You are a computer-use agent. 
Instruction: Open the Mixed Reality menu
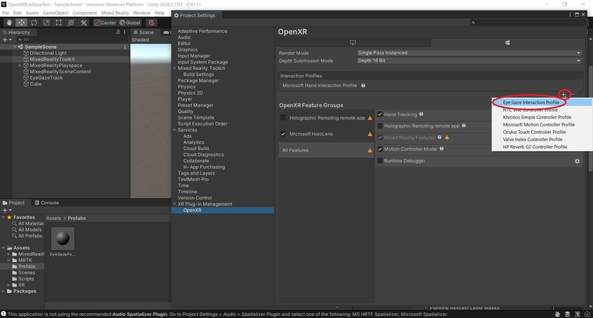point(115,13)
